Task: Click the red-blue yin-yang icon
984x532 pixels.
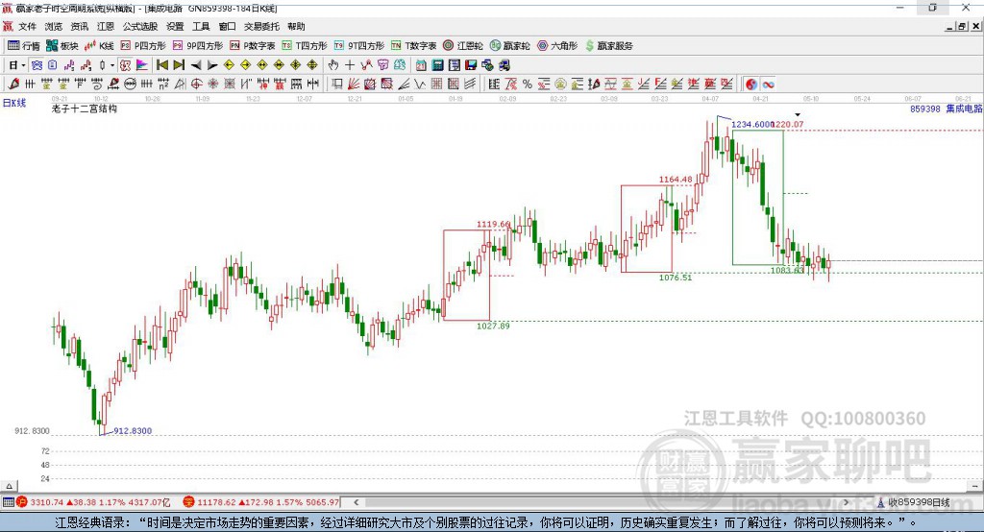Action: 751,85
